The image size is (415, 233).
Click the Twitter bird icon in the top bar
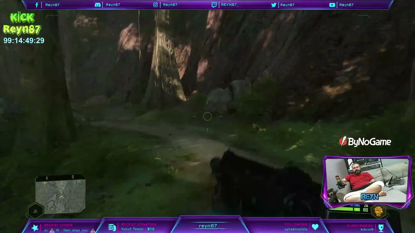tap(274, 5)
